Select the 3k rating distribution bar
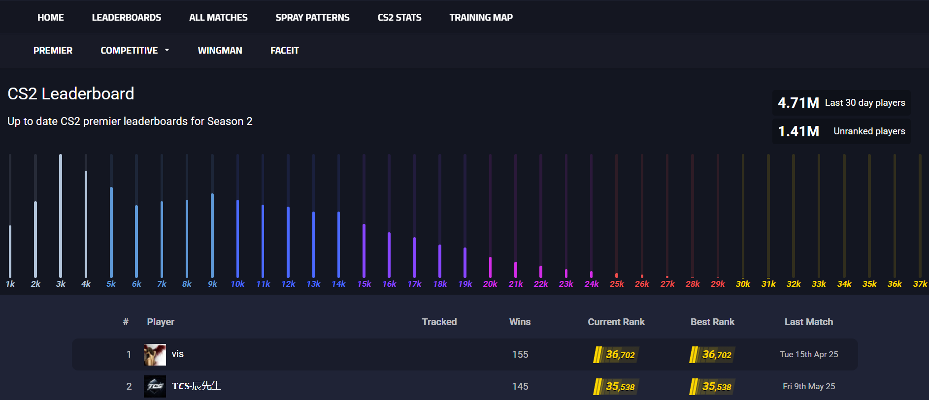 [61, 216]
